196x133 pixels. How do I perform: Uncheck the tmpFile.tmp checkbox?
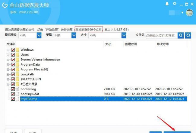(13, 99)
